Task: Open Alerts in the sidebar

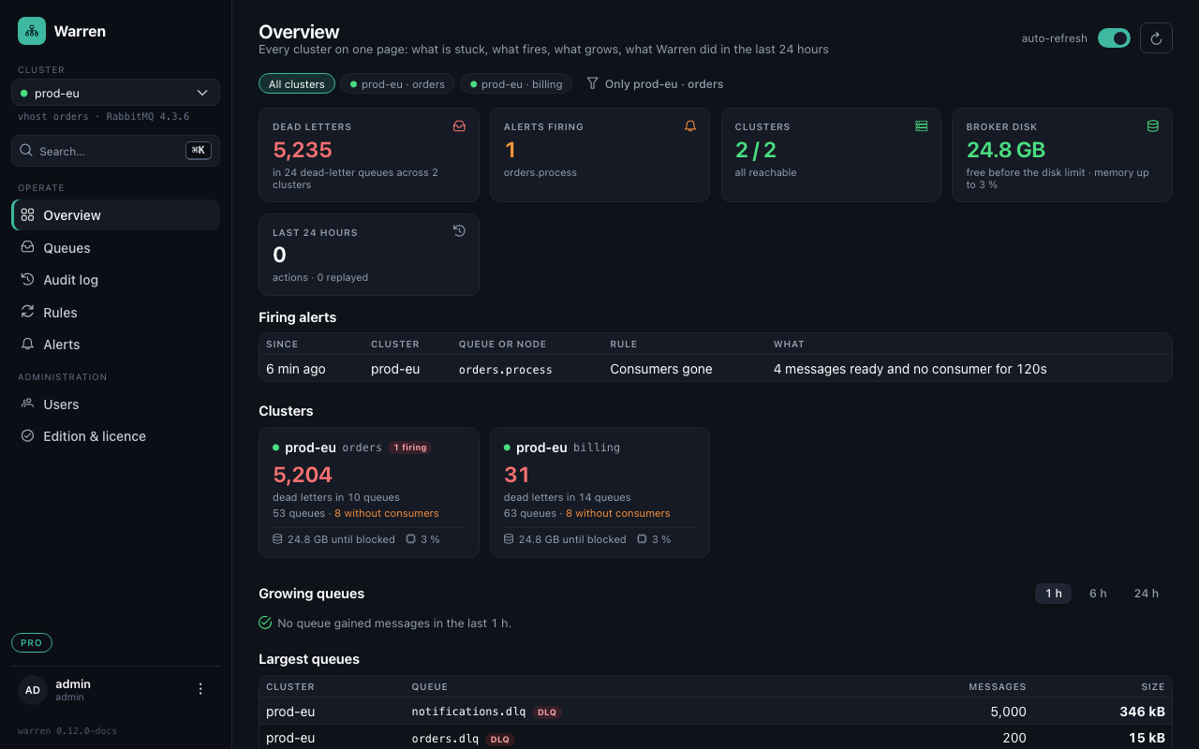Action: [115, 345]
